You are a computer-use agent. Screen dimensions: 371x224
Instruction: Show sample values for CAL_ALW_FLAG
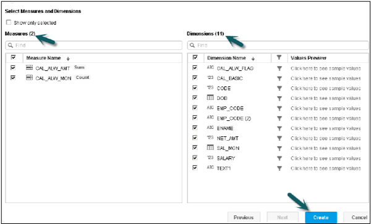point(326,68)
